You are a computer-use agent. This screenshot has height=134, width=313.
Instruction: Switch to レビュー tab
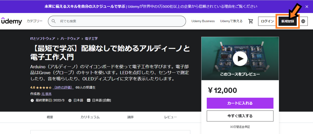pyautogui.click(x=171, y=117)
